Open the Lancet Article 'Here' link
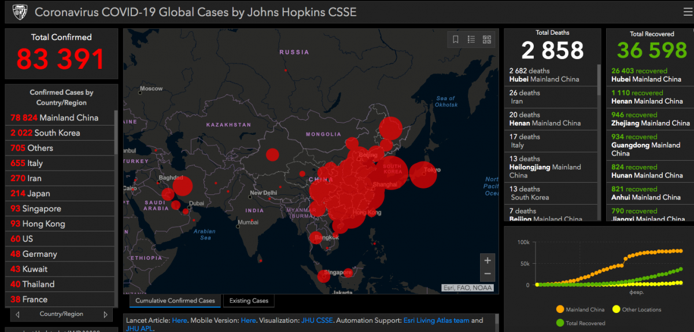The image size is (694, 332). click(179, 320)
